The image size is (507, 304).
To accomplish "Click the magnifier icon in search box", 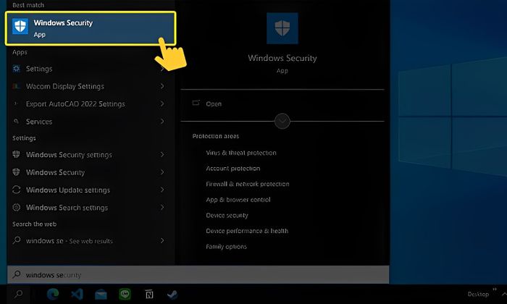I will (17, 274).
